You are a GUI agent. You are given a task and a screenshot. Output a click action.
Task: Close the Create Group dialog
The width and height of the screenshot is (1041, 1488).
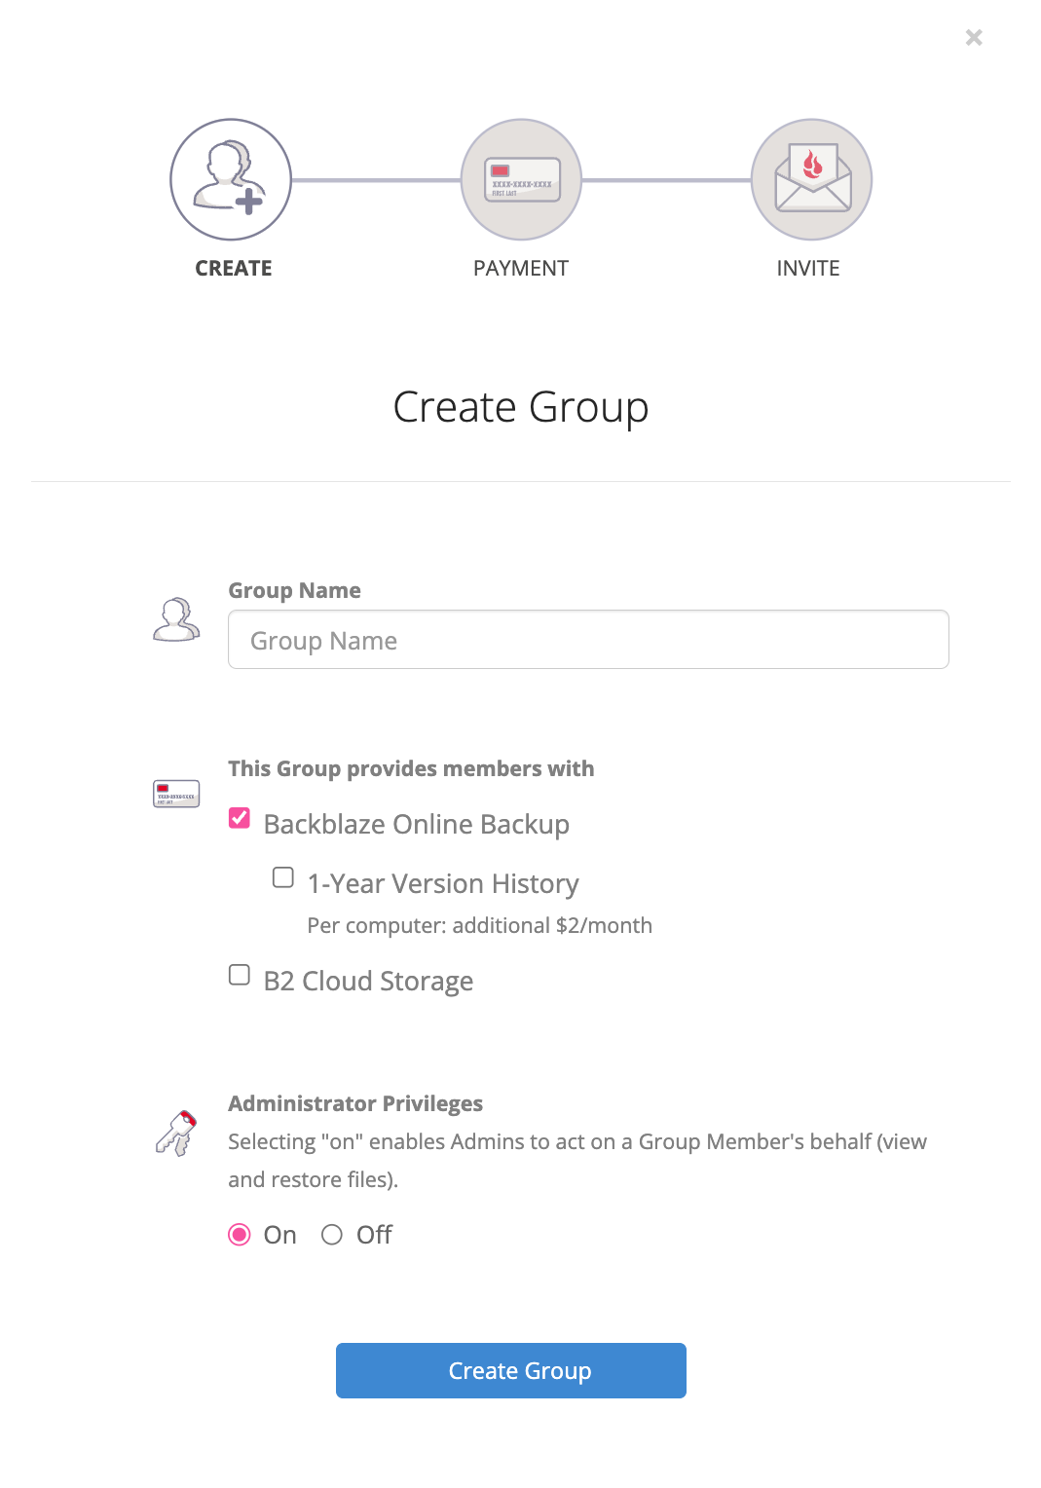pos(974,37)
